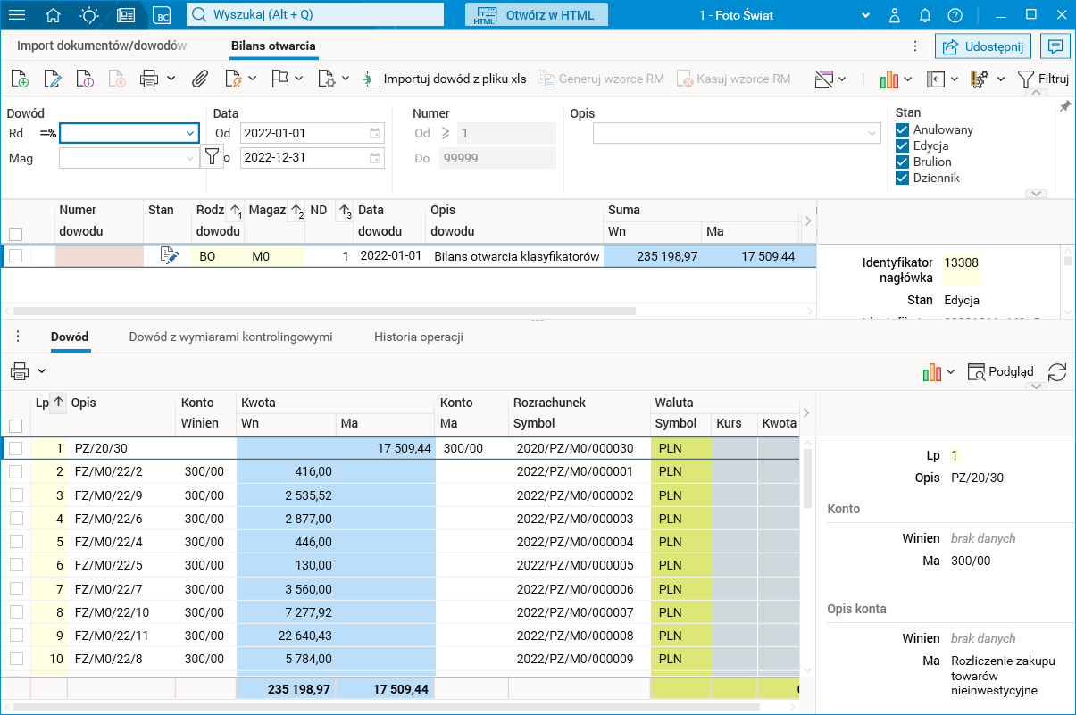Expand the printer options dropdown arrow in top toolbar
The image size is (1076, 715).
(x=171, y=79)
